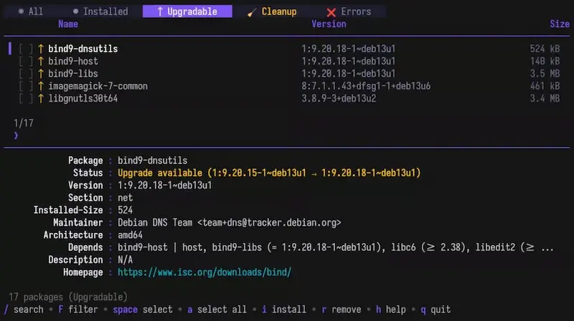The height and width of the screenshot is (321, 574).
Task: Click upgrade arrow next to bind9-dnsutils
Action: (41, 49)
